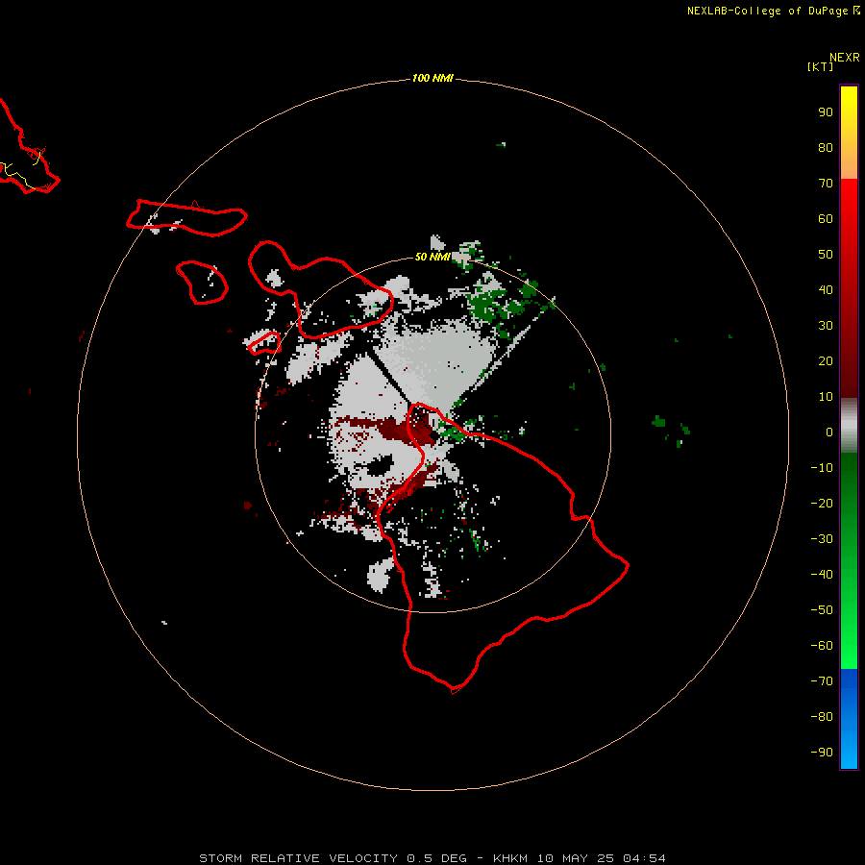
Task: Click the 10 value on the velocity scale
Action: (826, 397)
